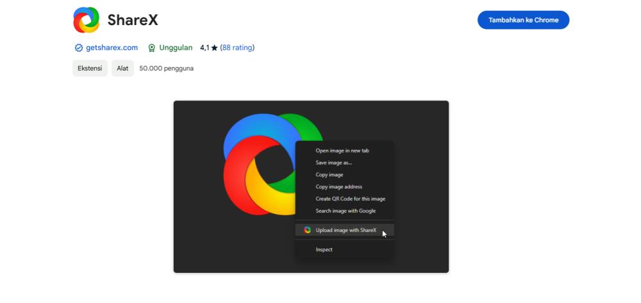Click the Alat category chip

(122, 68)
